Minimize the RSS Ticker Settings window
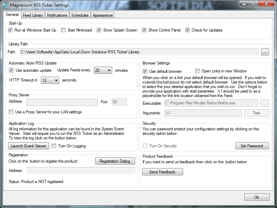277x208 pixels. (x=244, y=4)
